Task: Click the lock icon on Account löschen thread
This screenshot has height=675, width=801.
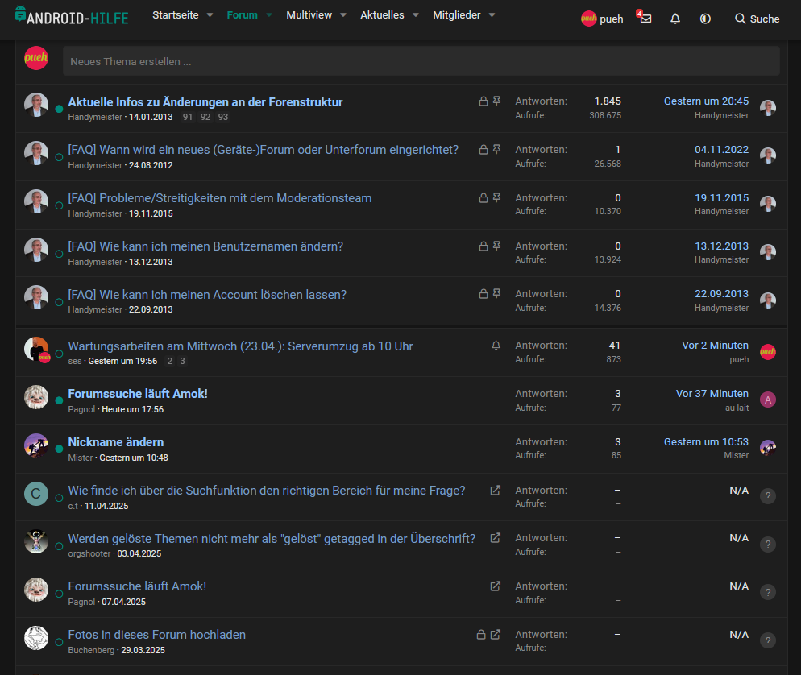Action: (x=483, y=294)
